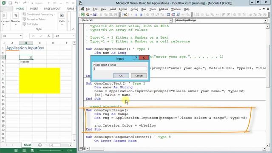Click the Sub demoInputText() code line
The width and height of the screenshot is (272, 153).
(x=106, y=83)
